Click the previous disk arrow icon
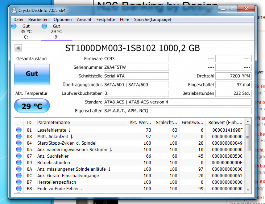 click(x=18, y=48)
